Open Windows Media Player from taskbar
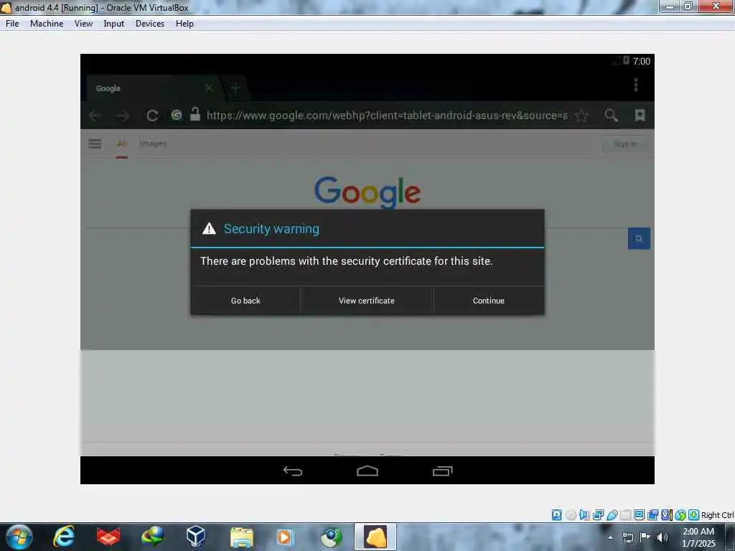The height and width of the screenshot is (551, 735). [284, 537]
